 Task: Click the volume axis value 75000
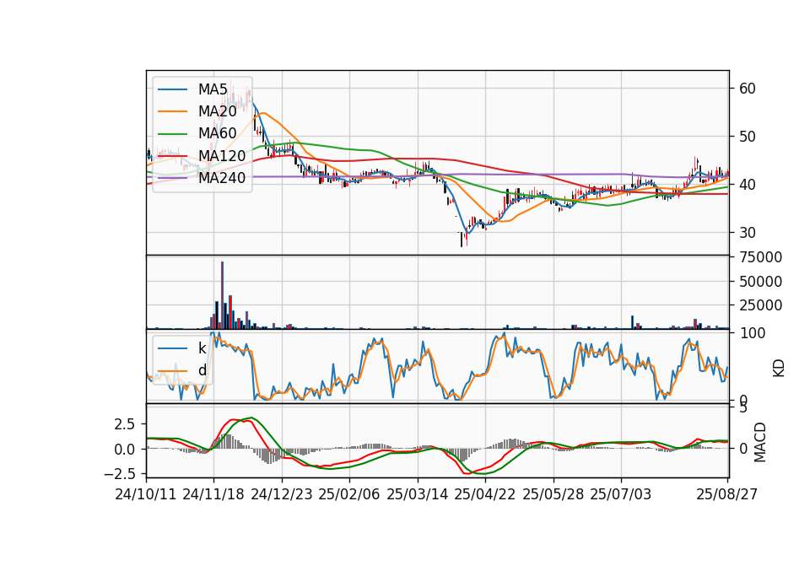coord(760,257)
